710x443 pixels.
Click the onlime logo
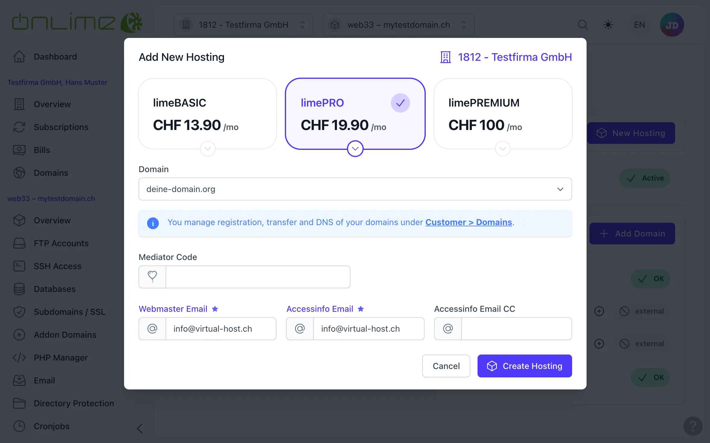tap(77, 23)
